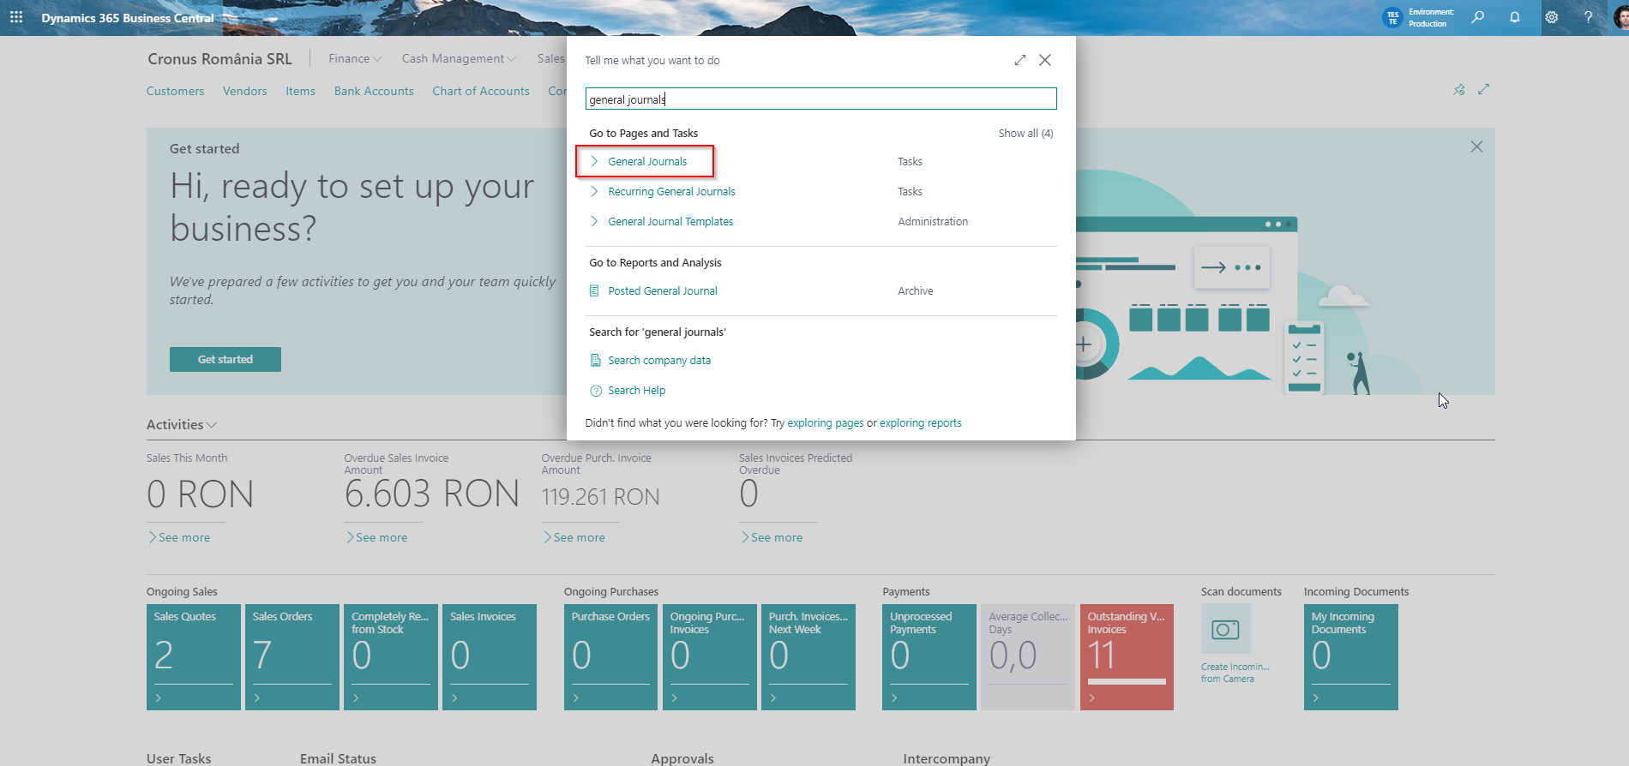The height and width of the screenshot is (766, 1629).
Task: Click Dynamics 365 Business Central title
Action: (128, 18)
